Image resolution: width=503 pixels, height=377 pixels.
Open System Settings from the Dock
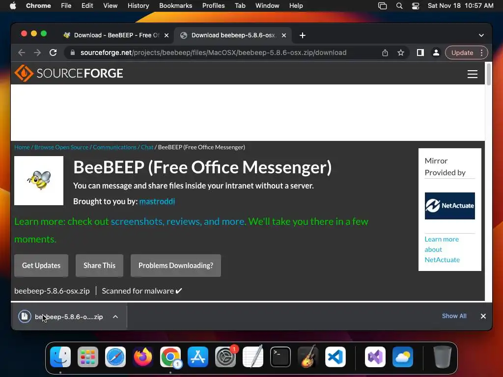click(225, 357)
